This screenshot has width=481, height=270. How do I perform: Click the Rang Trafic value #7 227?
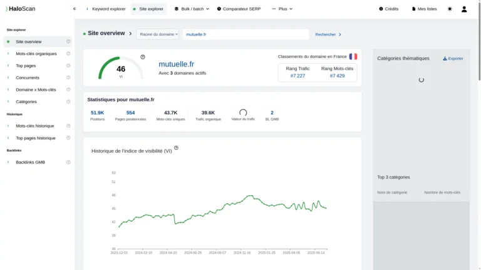click(x=297, y=76)
